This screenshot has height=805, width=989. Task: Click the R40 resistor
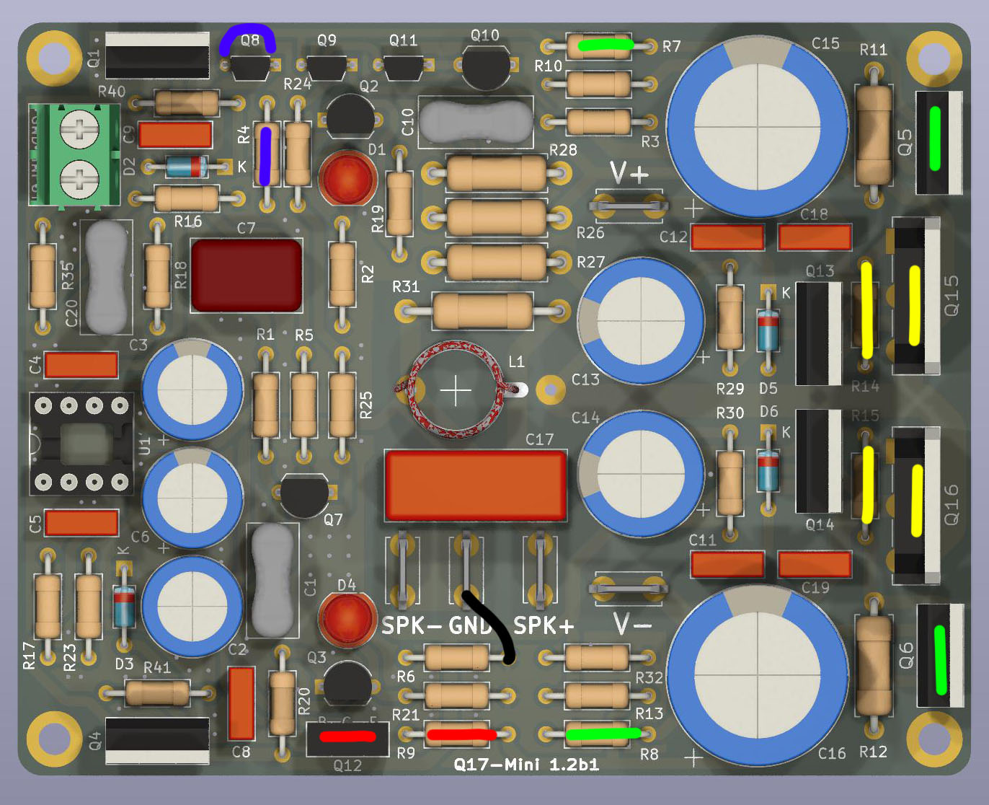187,103
